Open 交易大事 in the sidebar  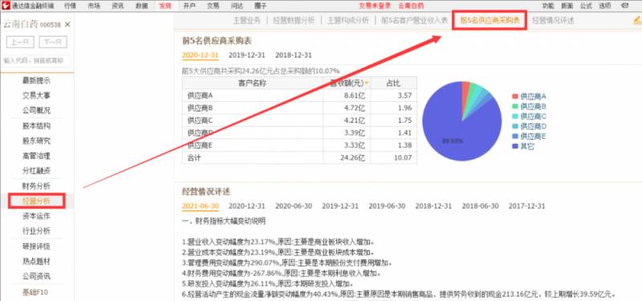click(x=36, y=96)
